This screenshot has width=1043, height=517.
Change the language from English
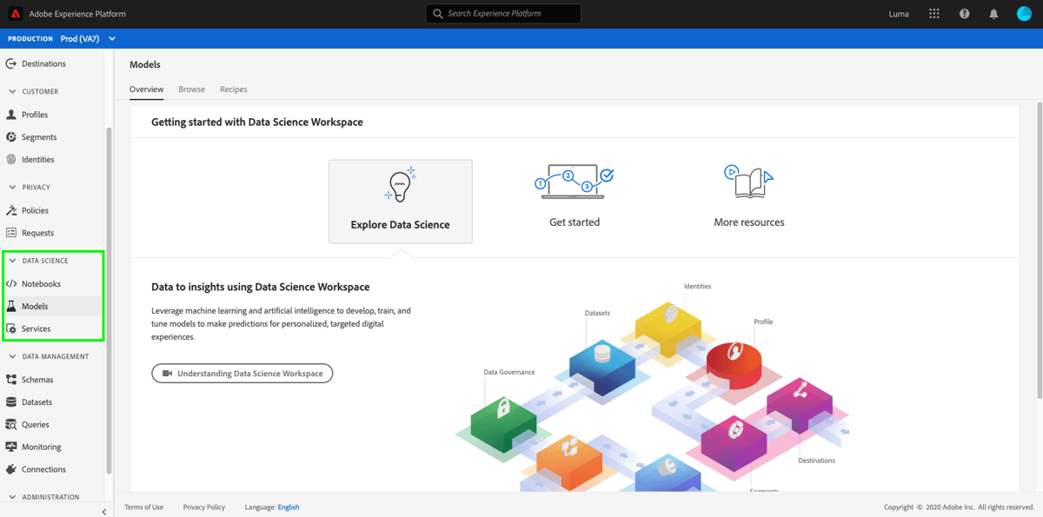[x=288, y=507]
